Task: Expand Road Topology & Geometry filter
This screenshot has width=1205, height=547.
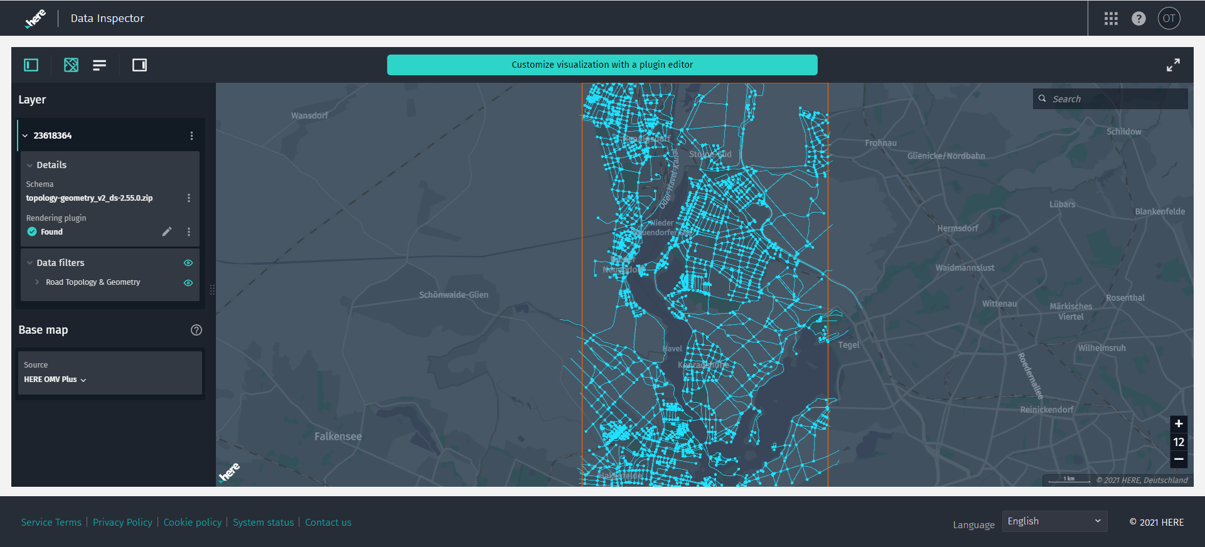Action: (x=37, y=282)
